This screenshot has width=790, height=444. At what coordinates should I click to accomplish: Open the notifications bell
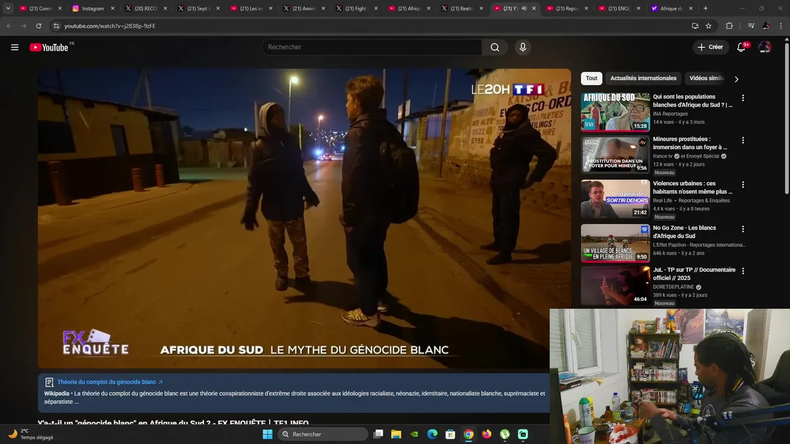click(742, 47)
